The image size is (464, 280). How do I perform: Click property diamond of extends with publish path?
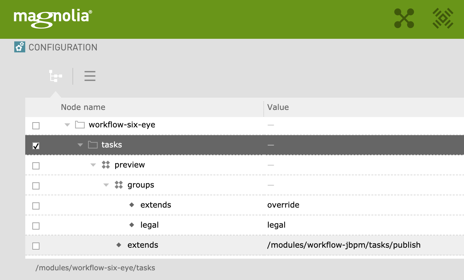pyautogui.click(x=119, y=245)
